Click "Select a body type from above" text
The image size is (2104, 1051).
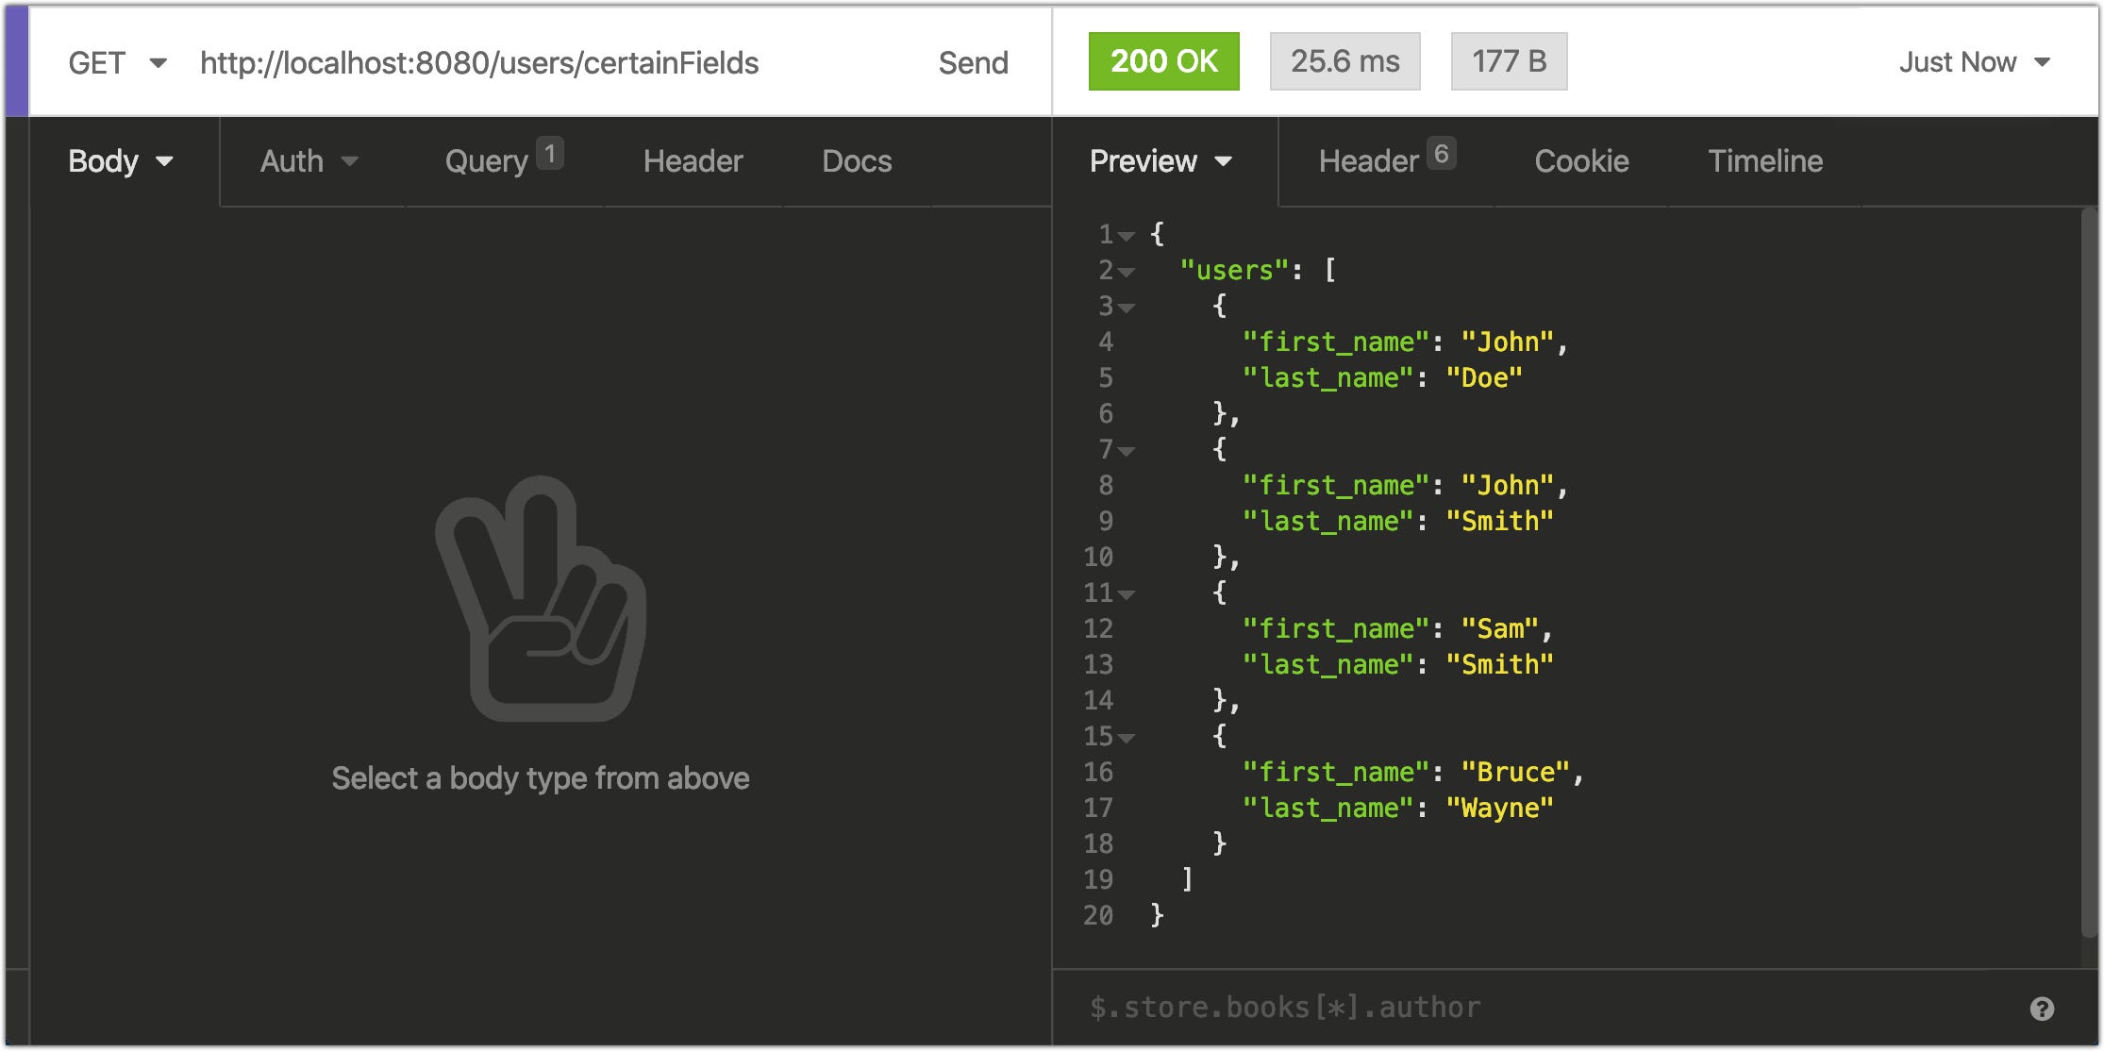coord(541,778)
